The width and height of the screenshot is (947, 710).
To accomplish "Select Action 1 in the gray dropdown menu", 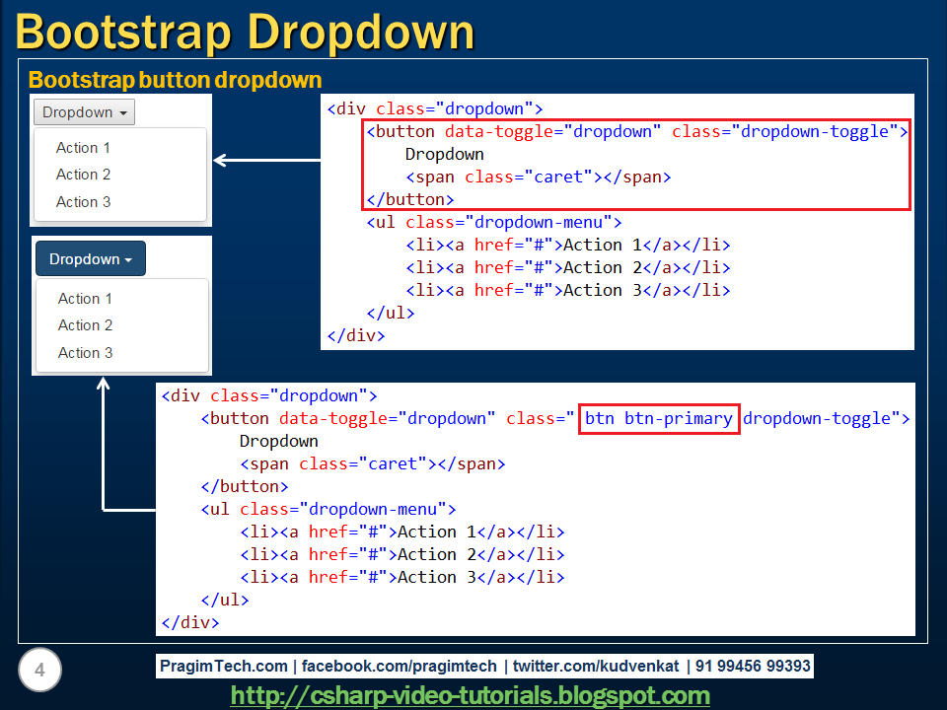I will point(83,148).
